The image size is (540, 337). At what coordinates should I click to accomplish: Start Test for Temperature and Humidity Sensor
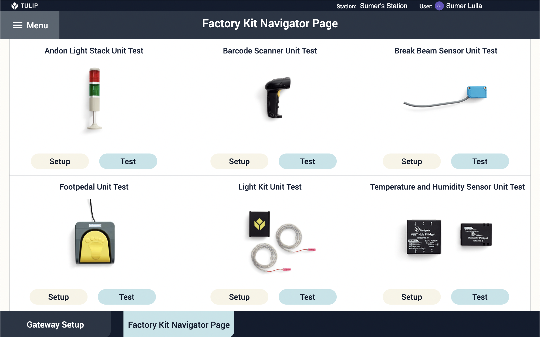click(480, 297)
